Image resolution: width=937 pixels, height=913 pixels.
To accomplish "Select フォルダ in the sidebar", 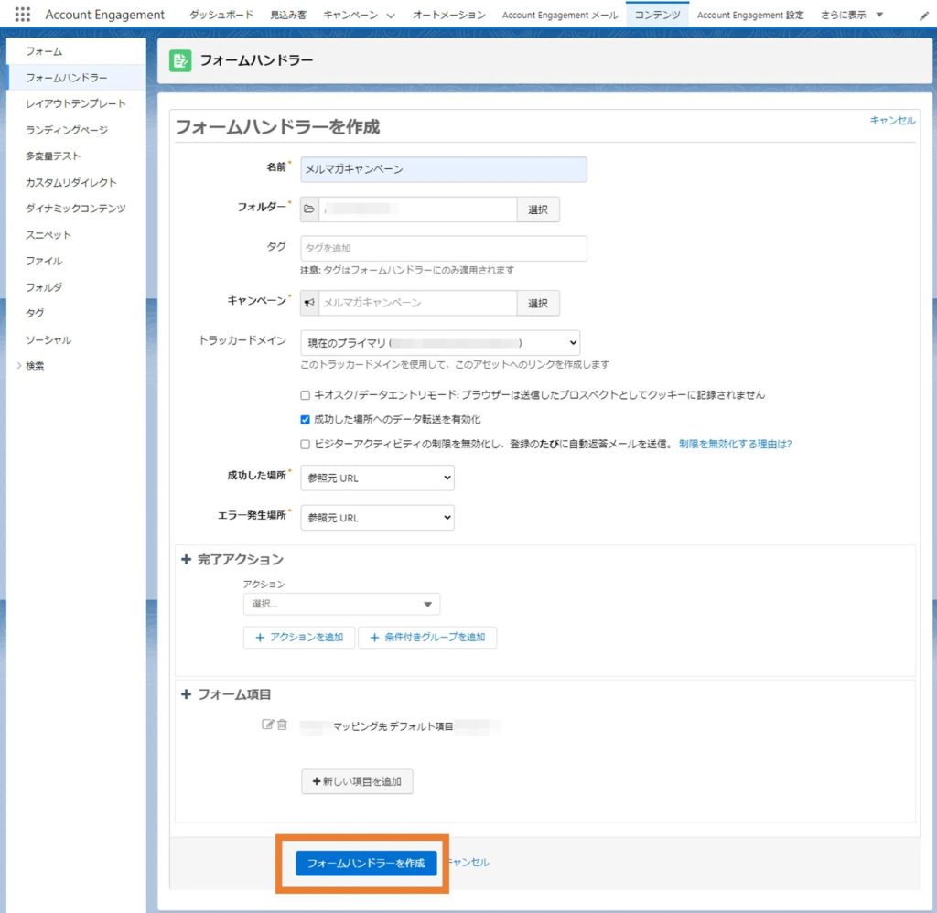I will pos(44,287).
